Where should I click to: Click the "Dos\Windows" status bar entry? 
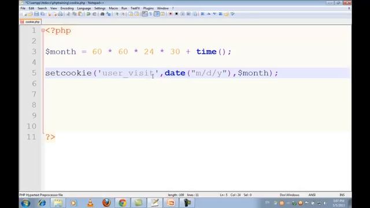(290, 195)
